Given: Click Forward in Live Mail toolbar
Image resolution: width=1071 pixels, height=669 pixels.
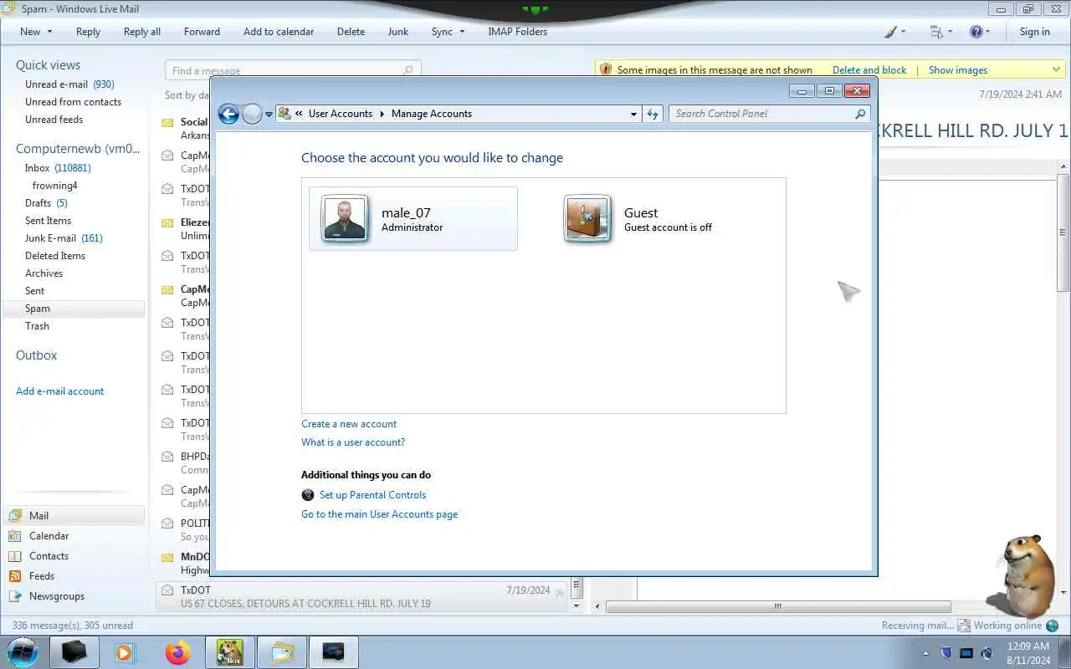Looking at the screenshot, I should (202, 32).
